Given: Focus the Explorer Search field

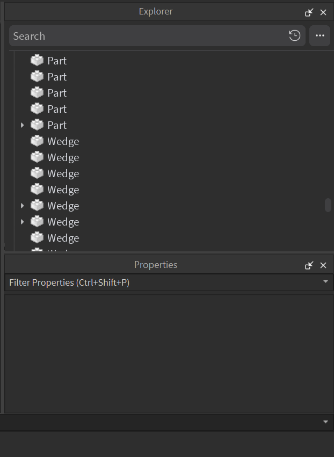Looking at the screenshot, I should [x=145, y=36].
